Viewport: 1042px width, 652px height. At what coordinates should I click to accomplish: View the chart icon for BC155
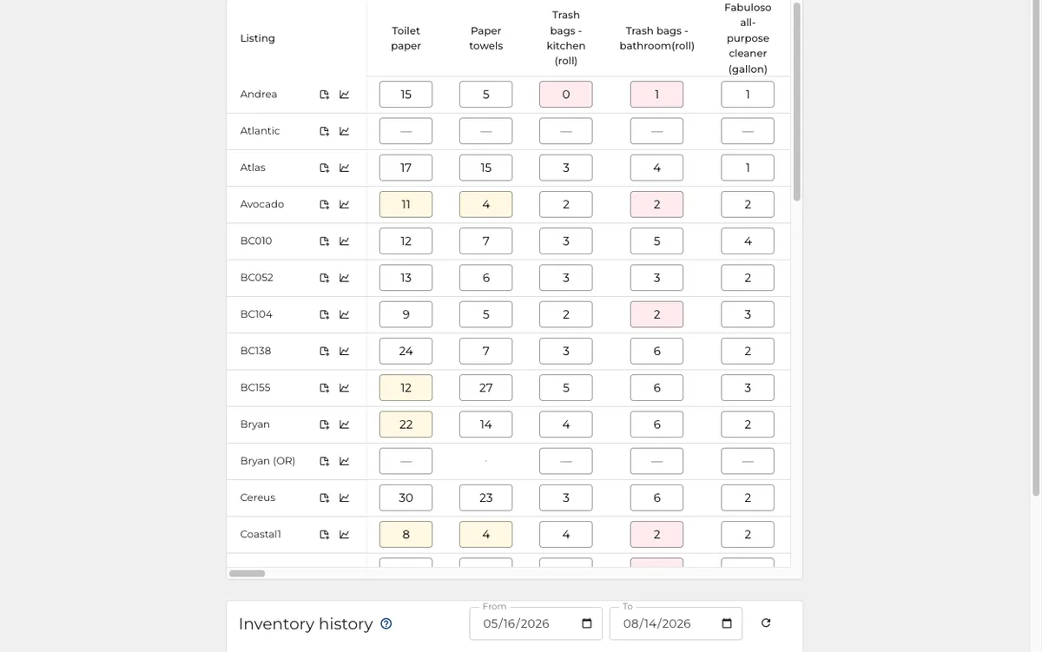(344, 388)
